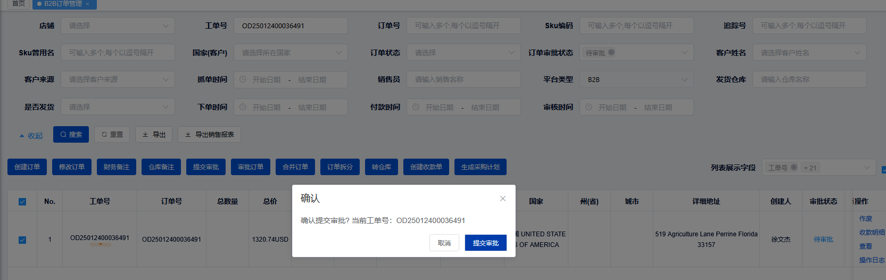Toggle the select-all checkbox in table header
Viewport: 886px width, 280px height.
click(x=22, y=202)
